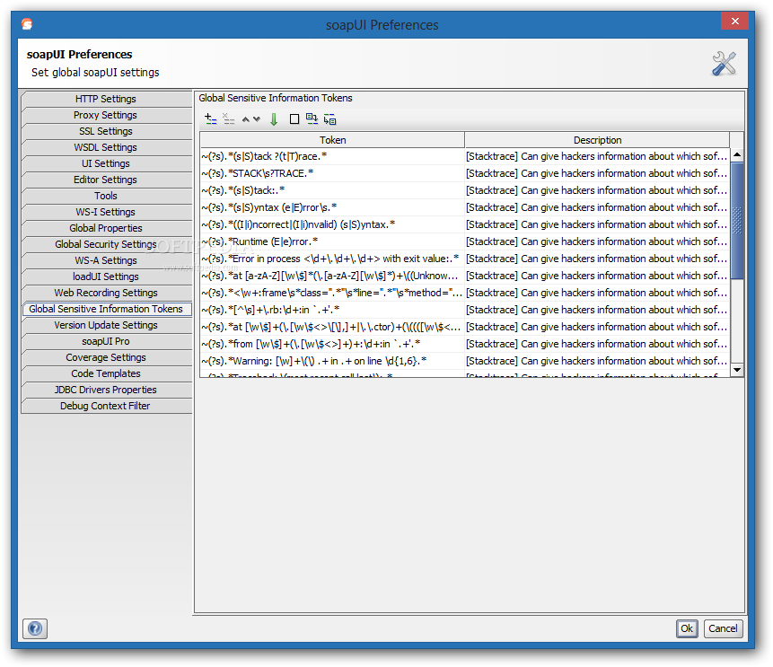Click the Description column header
The height and width of the screenshot is (667, 773).
597,140
